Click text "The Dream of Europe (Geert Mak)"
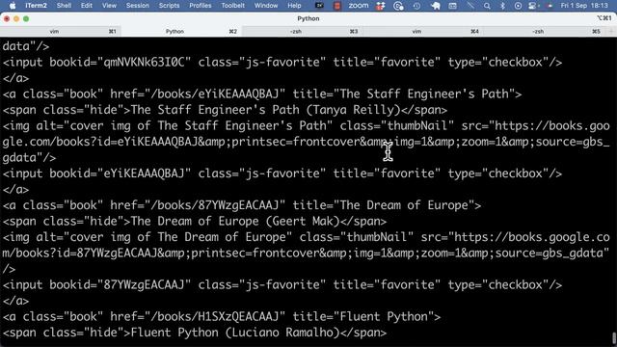 click(235, 221)
